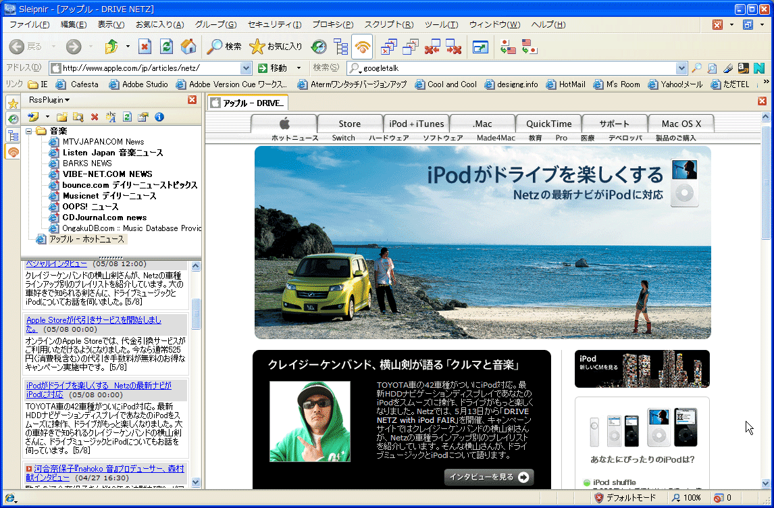Toggle the RSS feed panel toolbar icon

pyautogui.click(x=362, y=47)
